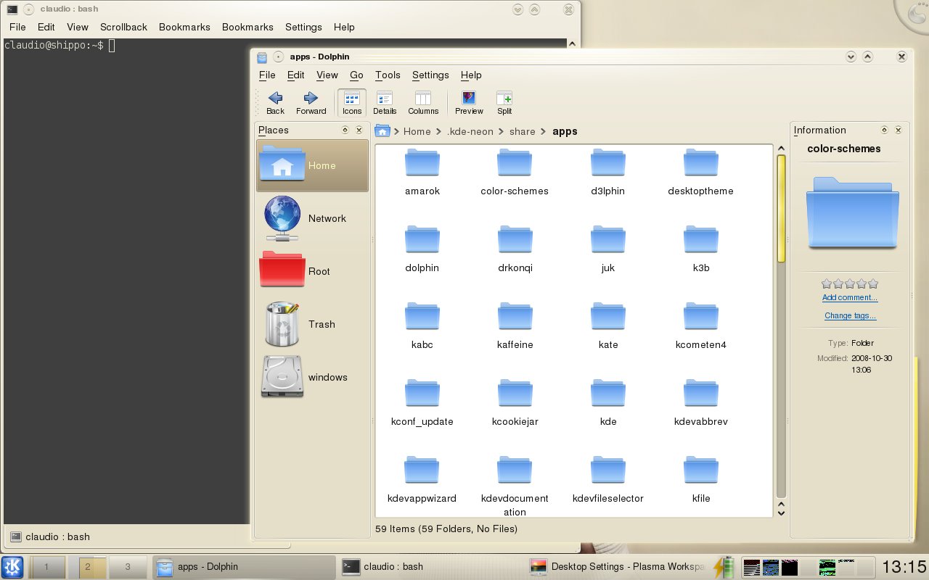Open Dolphin Tools menu

(x=388, y=75)
